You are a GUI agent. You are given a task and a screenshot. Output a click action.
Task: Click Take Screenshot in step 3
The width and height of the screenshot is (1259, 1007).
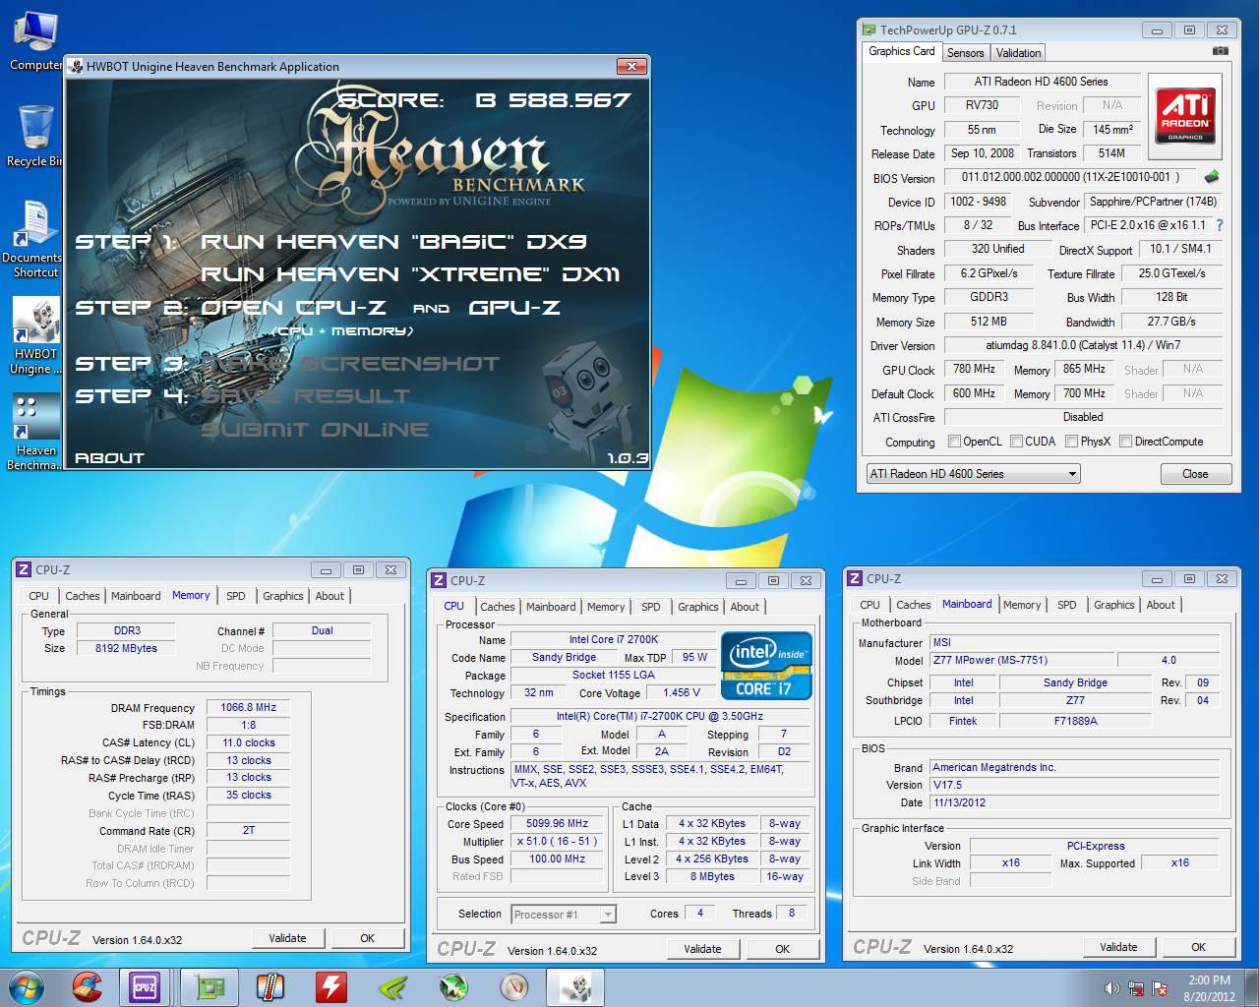(x=350, y=364)
